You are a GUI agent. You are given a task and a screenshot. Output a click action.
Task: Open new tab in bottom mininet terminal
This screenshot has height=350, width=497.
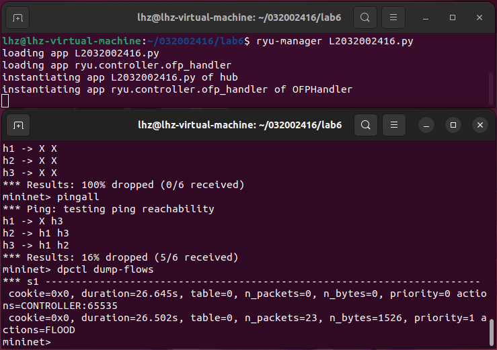tap(18, 125)
